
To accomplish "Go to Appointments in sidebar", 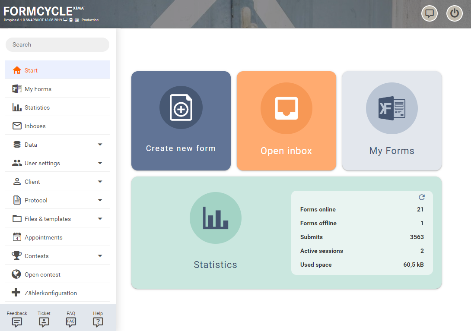I will (43, 237).
